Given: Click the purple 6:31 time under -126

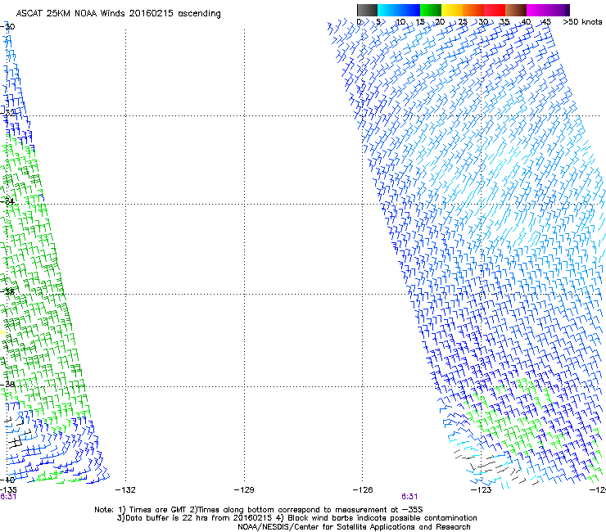Looking at the screenshot, I should tap(409, 497).
